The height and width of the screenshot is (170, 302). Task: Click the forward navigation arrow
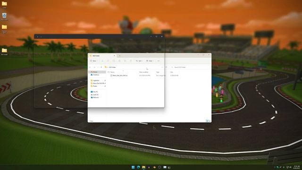pyautogui.click(x=94, y=67)
